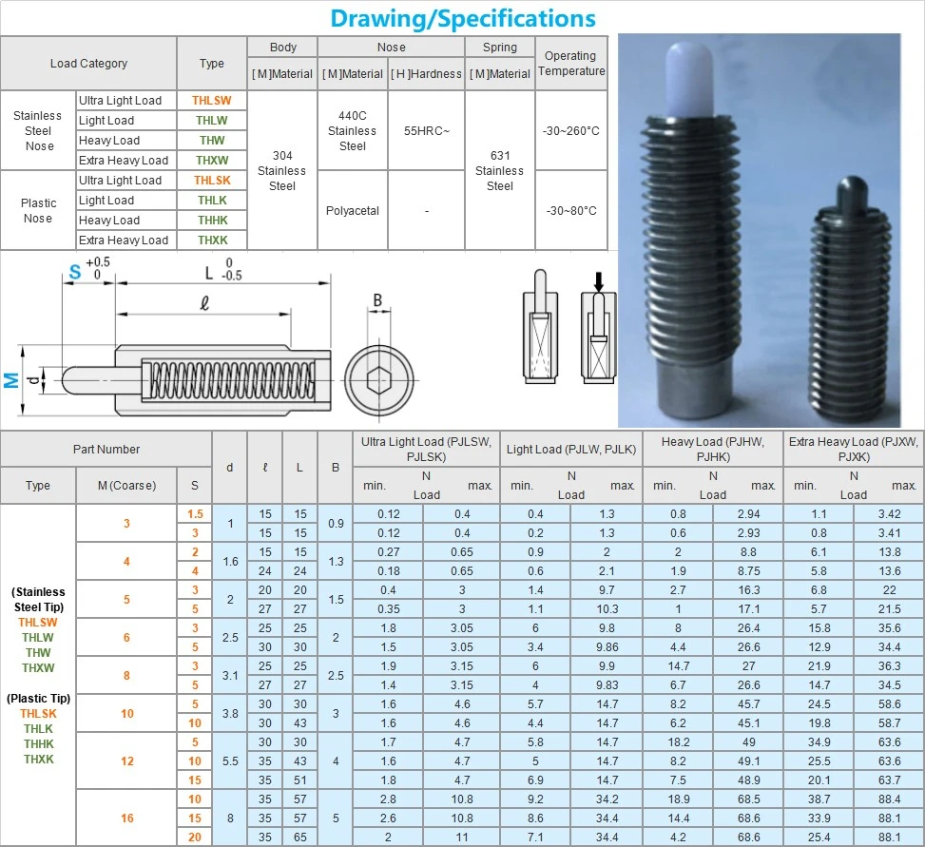Select the Body column header
This screenshot has height=847, width=925.
tap(282, 48)
